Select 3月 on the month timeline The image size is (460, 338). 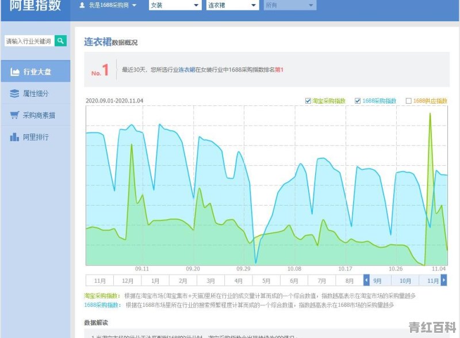click(x=210, y=281)
